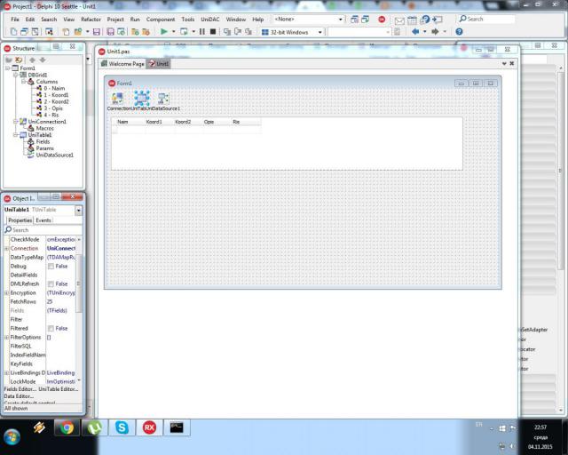Click the clock in the system tray
The width and height of the screenshot is (568, 455).
(x=540, y=437)
